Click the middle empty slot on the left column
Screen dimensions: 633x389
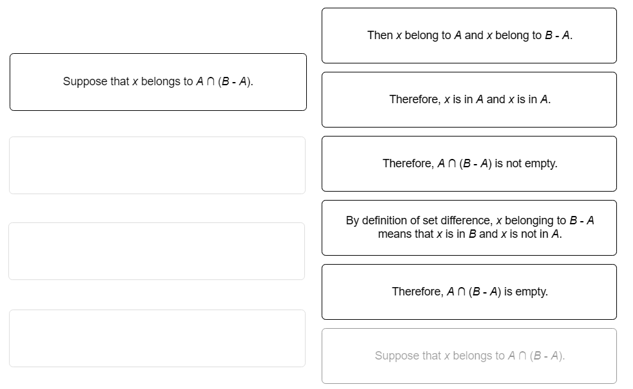[157, 251]
